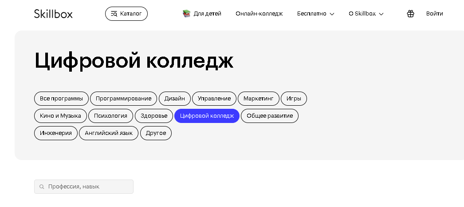Click the books icon beside Для детей
The image size is (464, 207).
pos(186,14)
